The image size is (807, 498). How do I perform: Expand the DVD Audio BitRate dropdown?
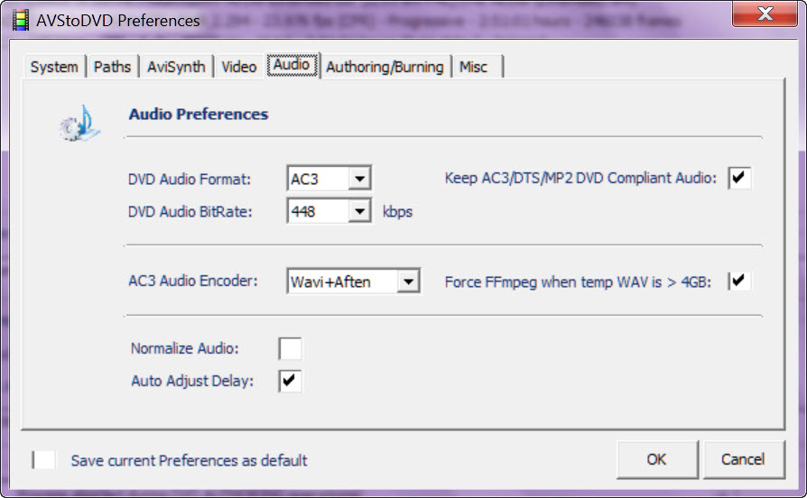[x=360, y=212]
